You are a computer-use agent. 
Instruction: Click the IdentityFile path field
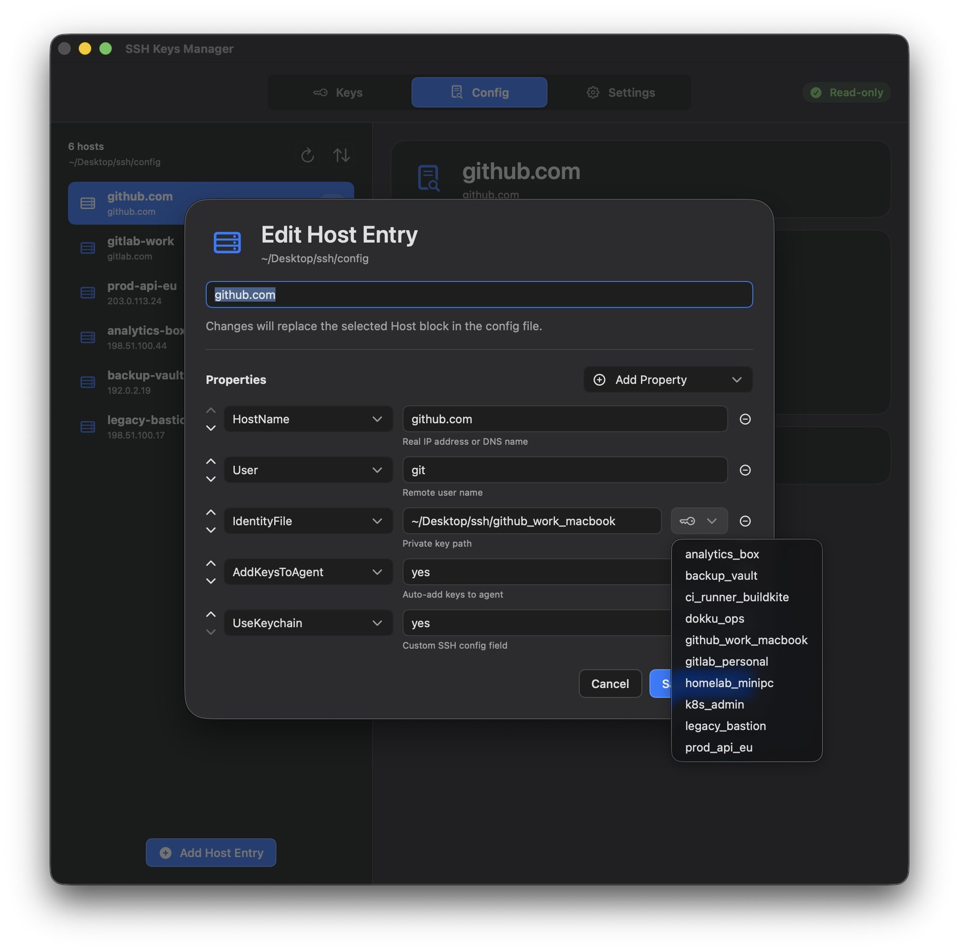pos(532,521)
